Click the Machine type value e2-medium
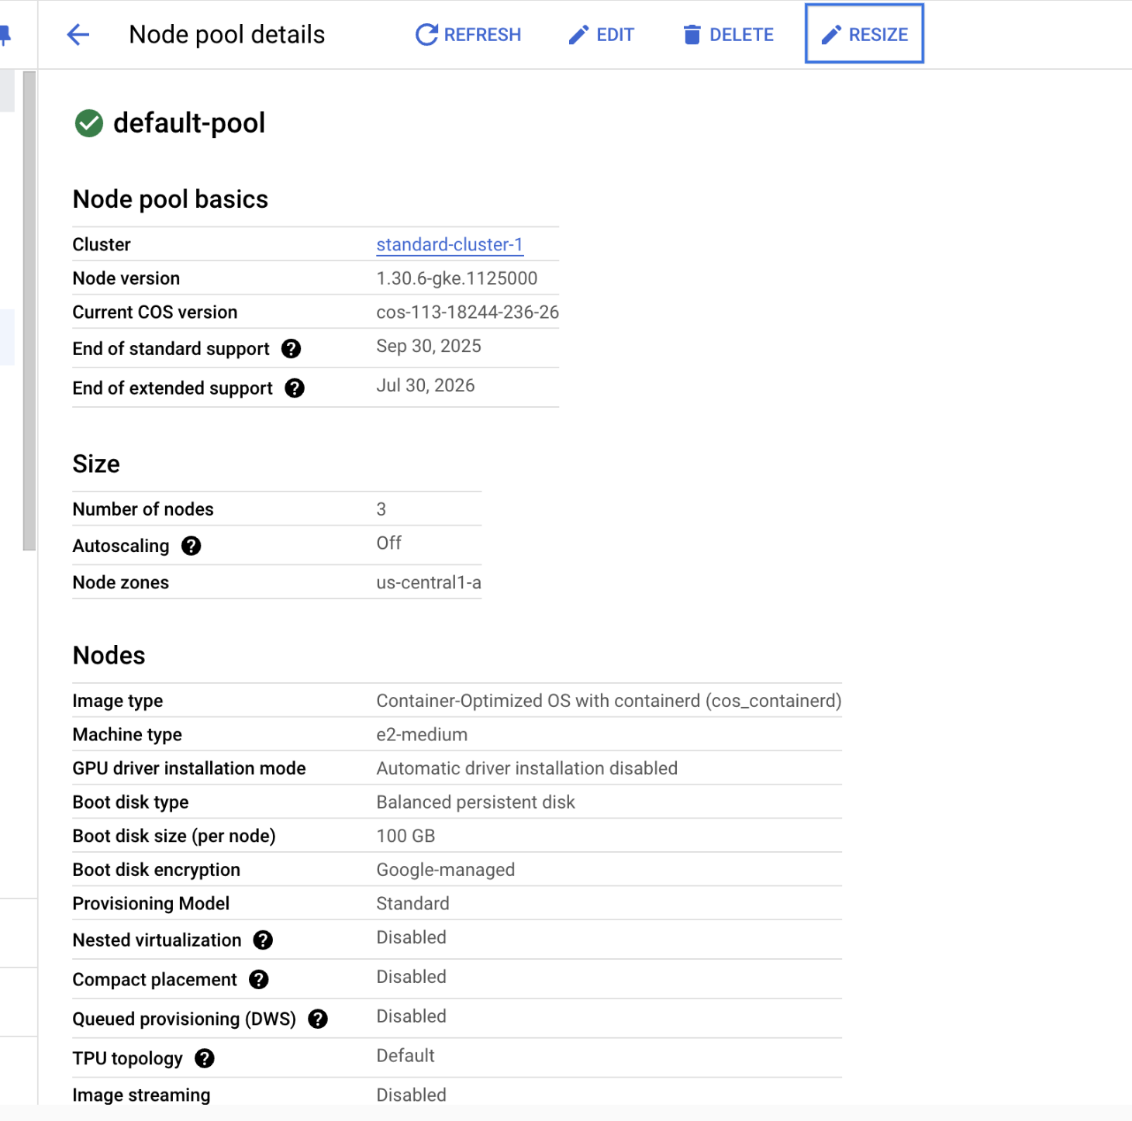This screenshot has height=1121, width=1132. pos(422,735)
